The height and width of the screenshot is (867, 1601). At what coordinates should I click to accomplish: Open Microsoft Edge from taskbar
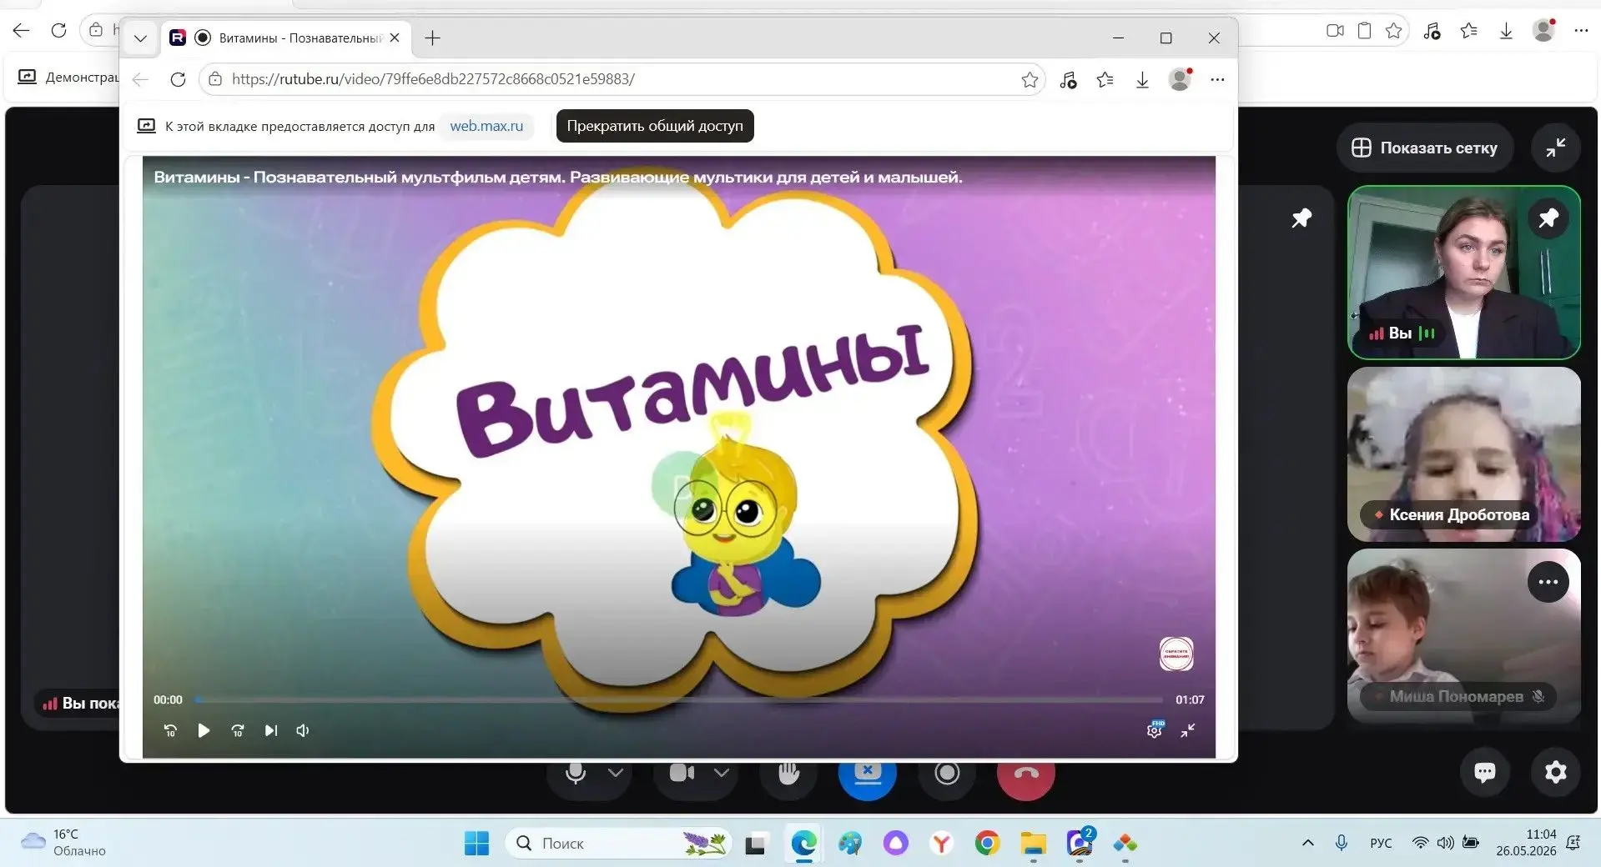pos(803,844)
